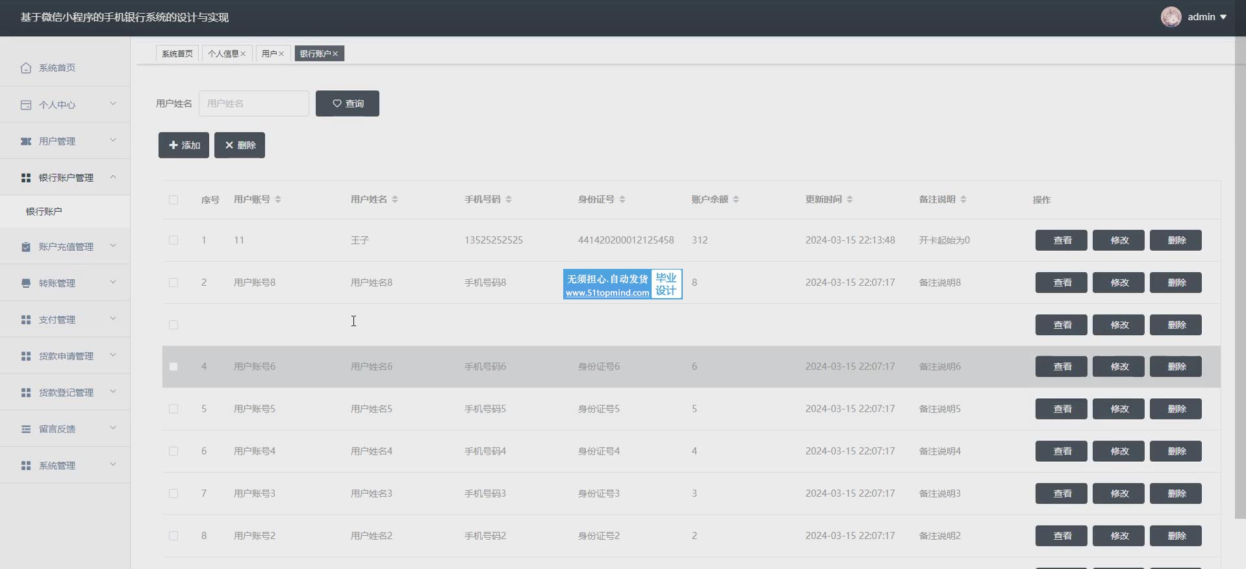Click the 用户管理 ticket icon
Screen dimensions: 1246x569
[26, 141]
